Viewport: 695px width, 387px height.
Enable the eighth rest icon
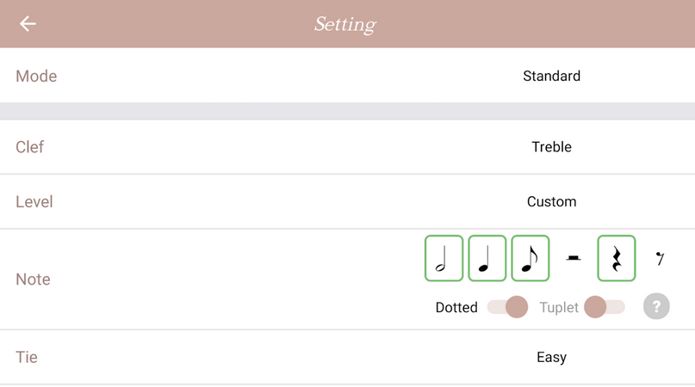tap(660, 258)
